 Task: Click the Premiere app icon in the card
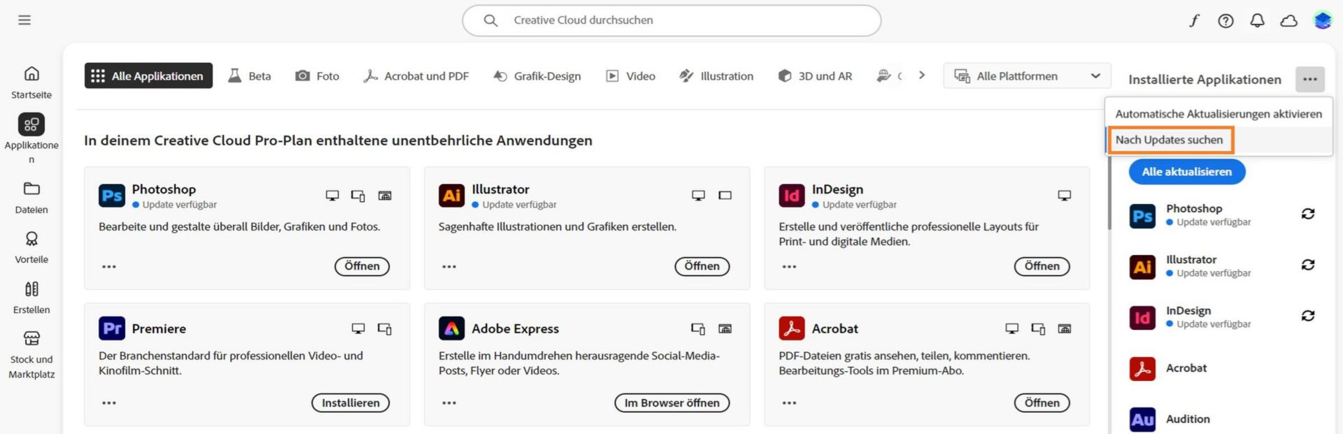(112, 328)
